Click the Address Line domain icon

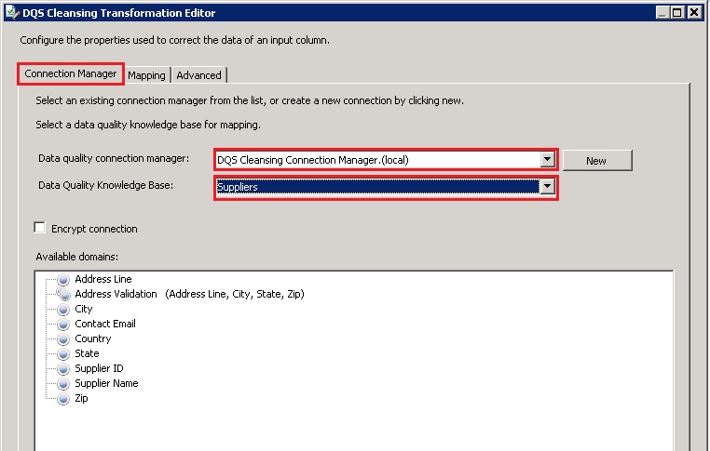pos(63,279)
